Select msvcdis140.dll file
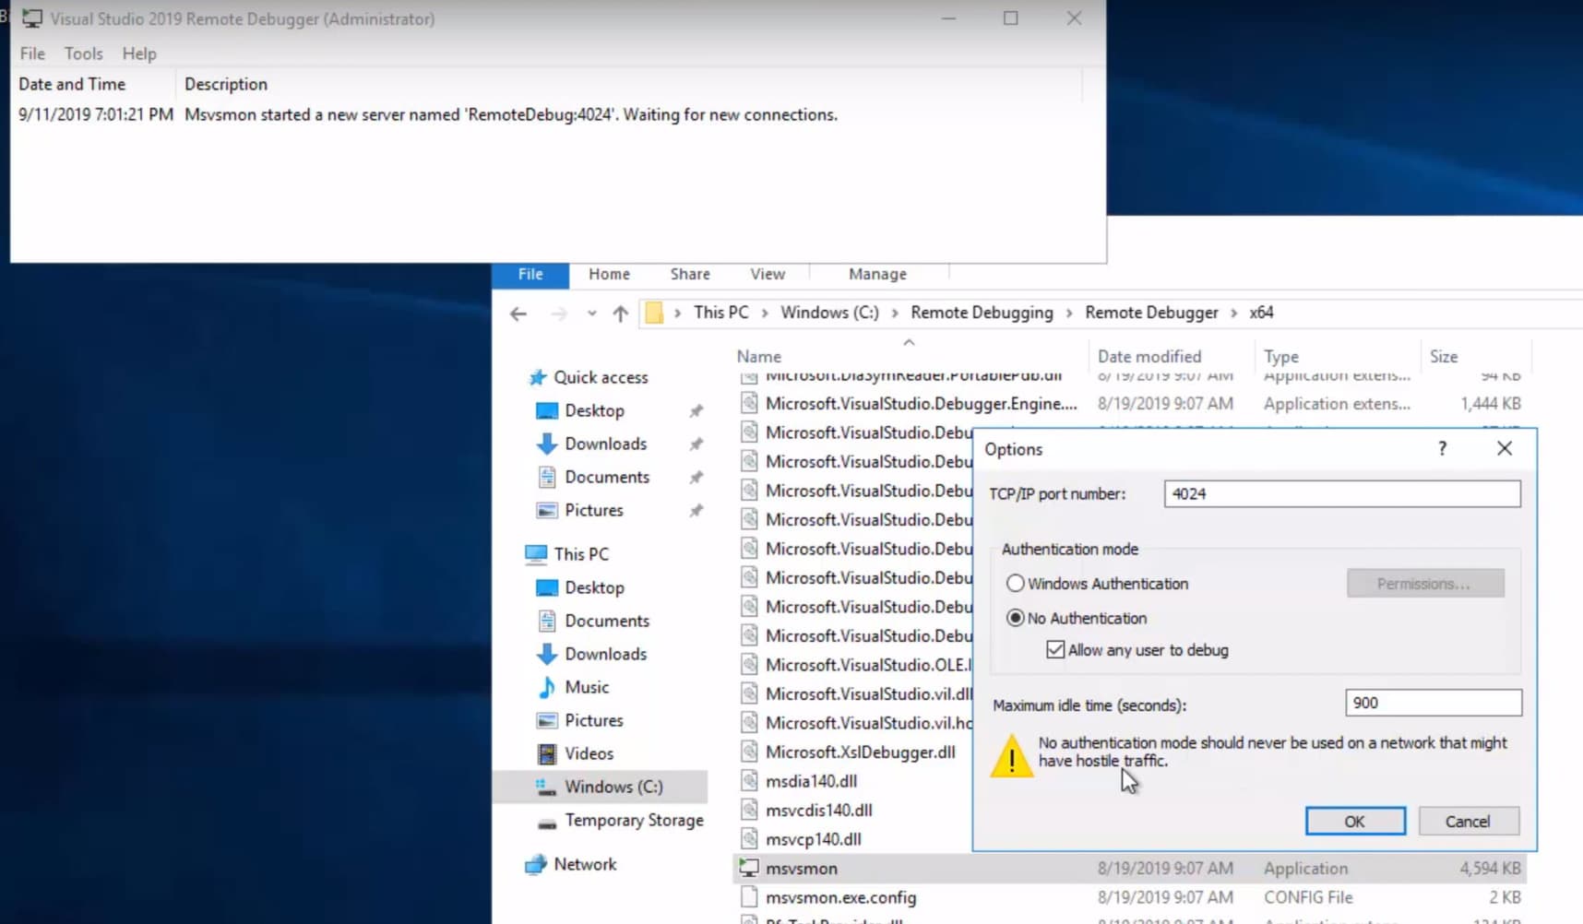1583x924 pixels. tap(818, 810)
